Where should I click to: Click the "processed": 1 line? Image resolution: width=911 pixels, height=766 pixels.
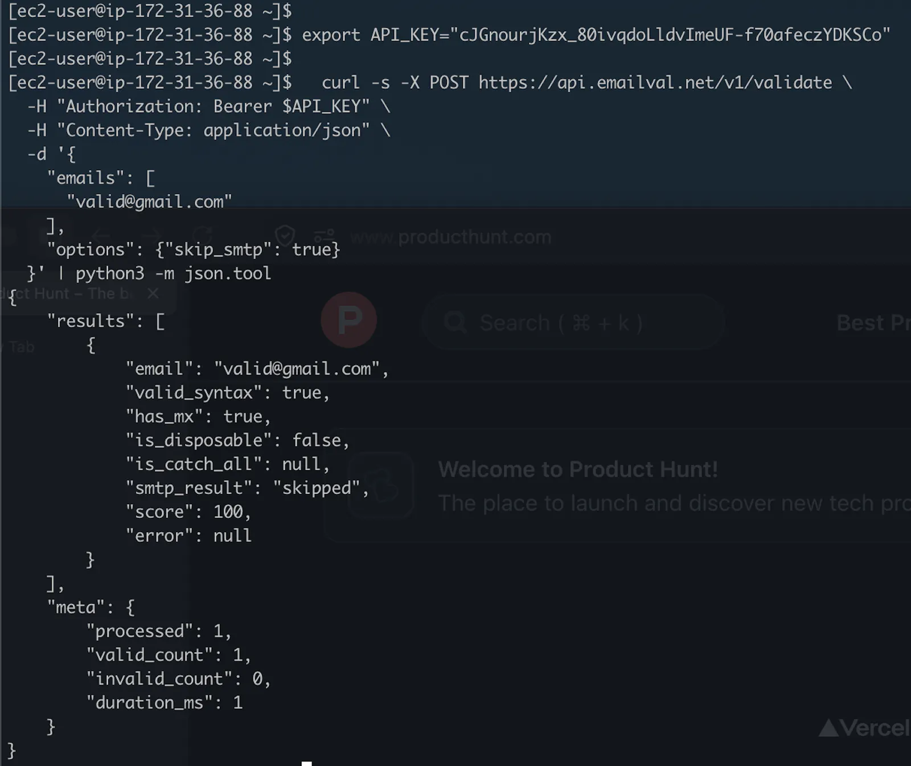coord(159,632)
